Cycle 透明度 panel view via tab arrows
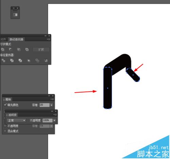 coord(7,115)
